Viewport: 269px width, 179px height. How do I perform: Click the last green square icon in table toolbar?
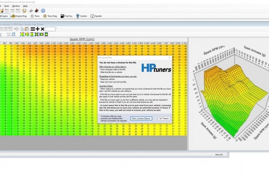click(46, 34)
